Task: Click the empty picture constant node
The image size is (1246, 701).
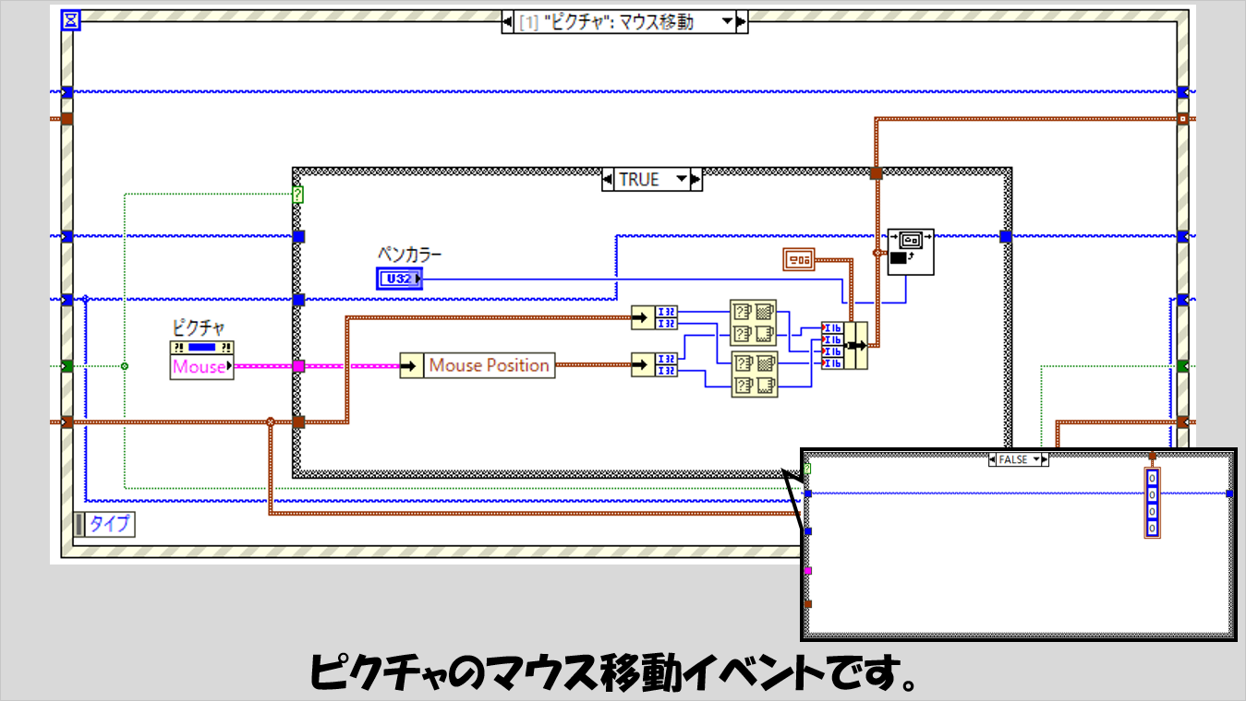Action: (798, 261)
